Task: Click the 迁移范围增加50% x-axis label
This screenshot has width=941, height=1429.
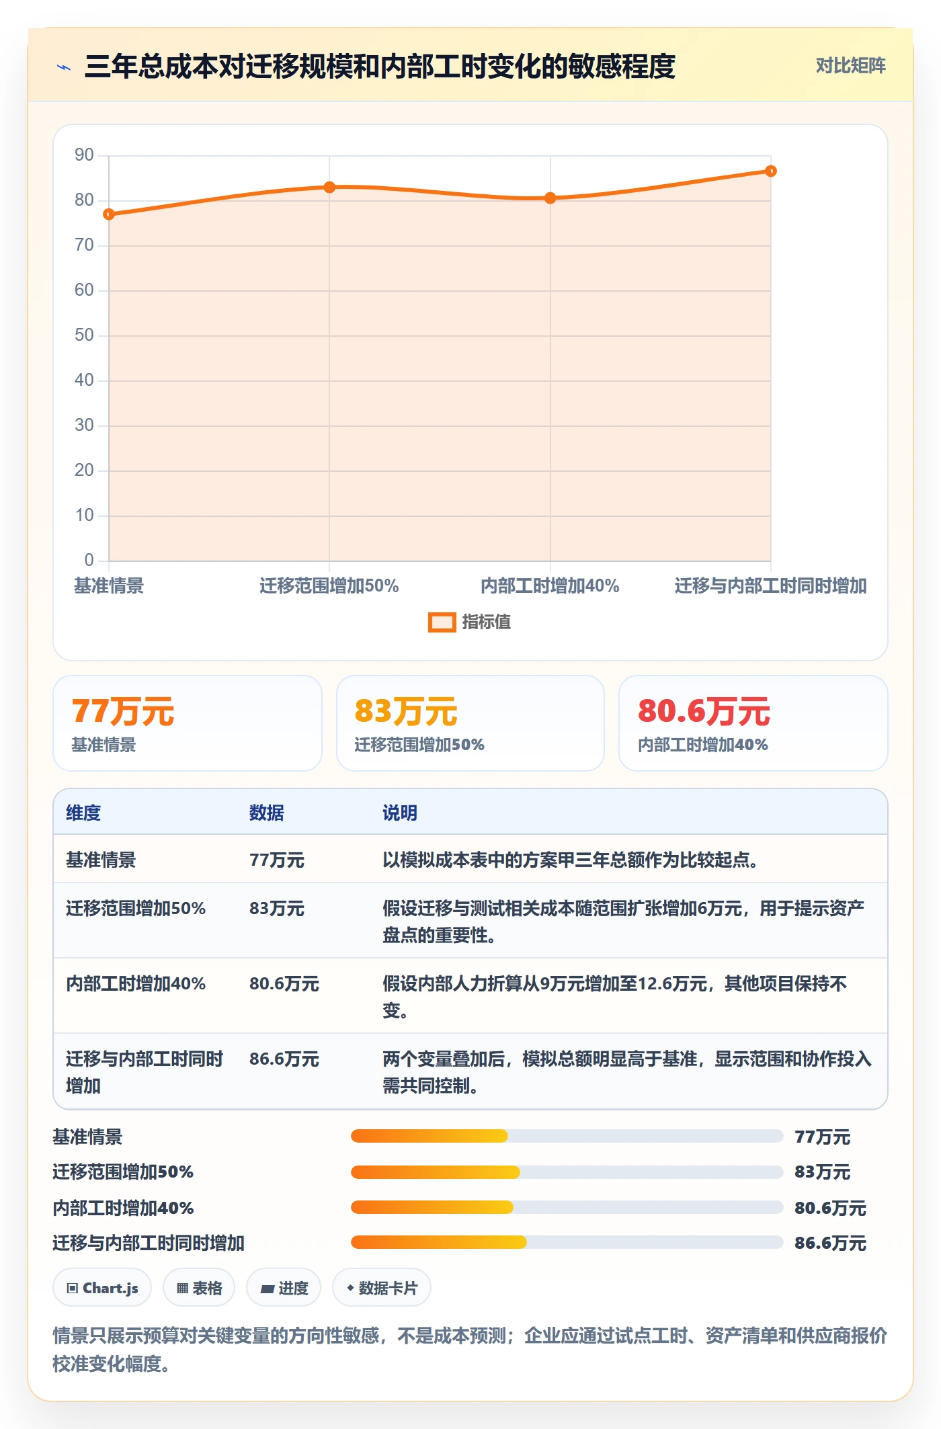Action: tap(329, 586)
